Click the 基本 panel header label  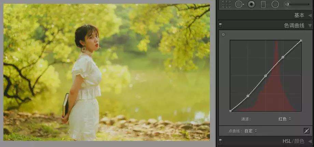[299, 15]
